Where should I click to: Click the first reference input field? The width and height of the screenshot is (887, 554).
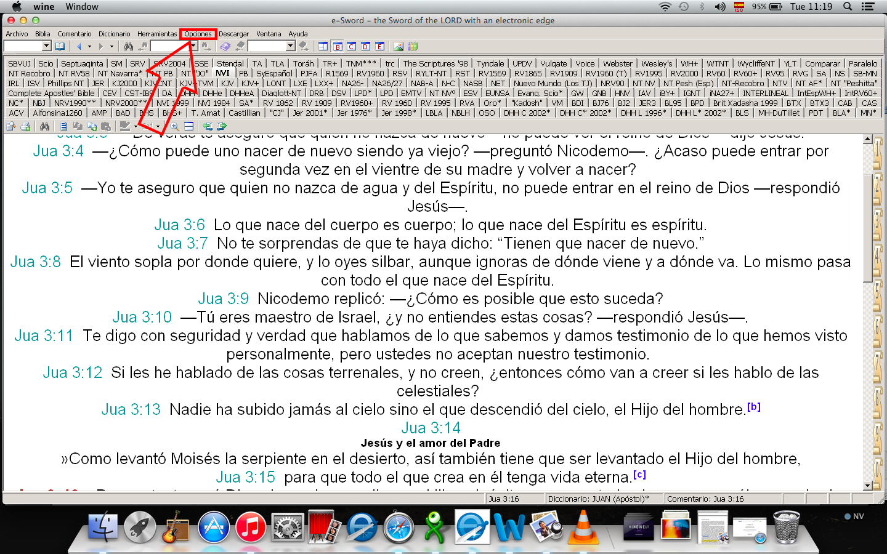23,46
